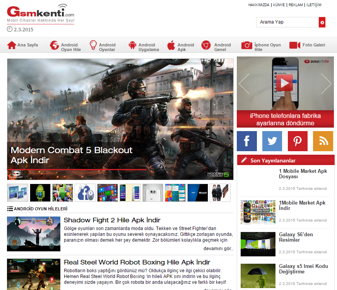Image resolution: width=337 pixels, height=290 pixels.
Task: Click the Arama Yap search field
Action: tap(287, 22)
